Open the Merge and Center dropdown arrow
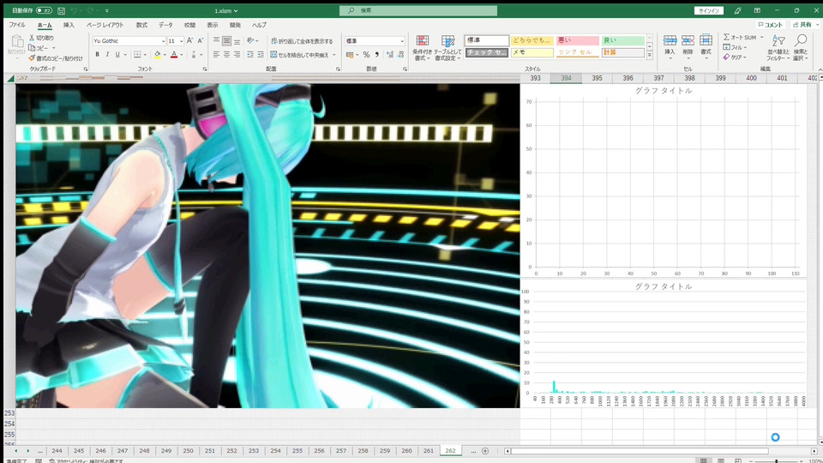Viewport: 823px width, 463px height. (x=333, y=55)
